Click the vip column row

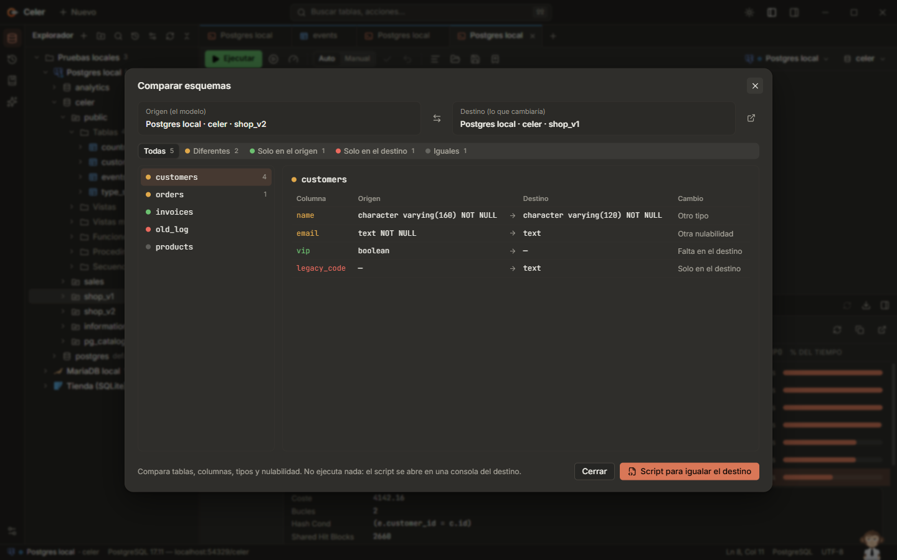click(x=521, y=251)
